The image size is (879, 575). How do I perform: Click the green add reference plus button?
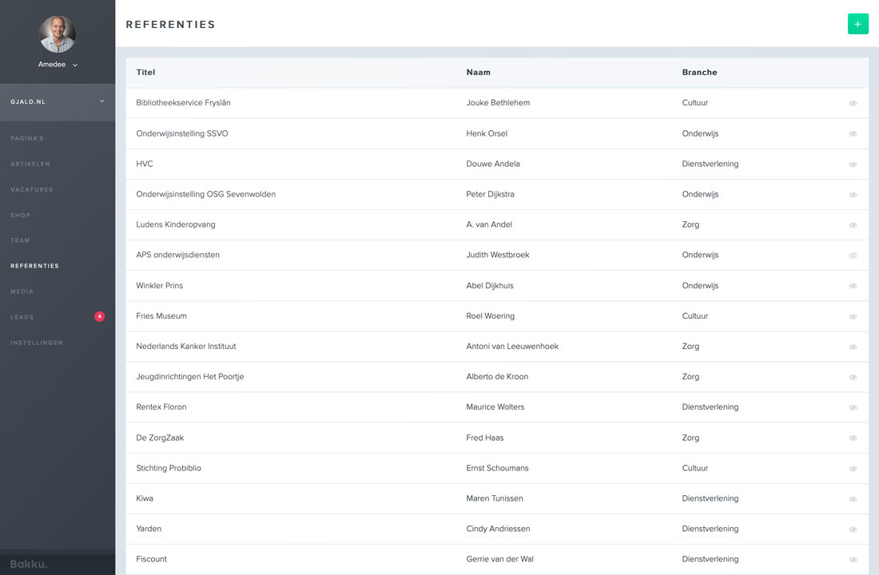coord(857,24)
